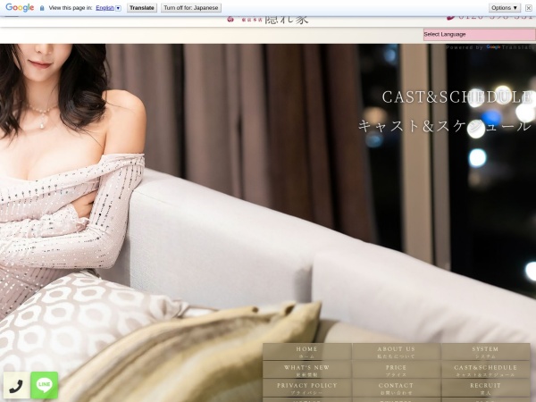Open the Google logo in translate bar
536x402 pixels.
[x=20, y=7]
